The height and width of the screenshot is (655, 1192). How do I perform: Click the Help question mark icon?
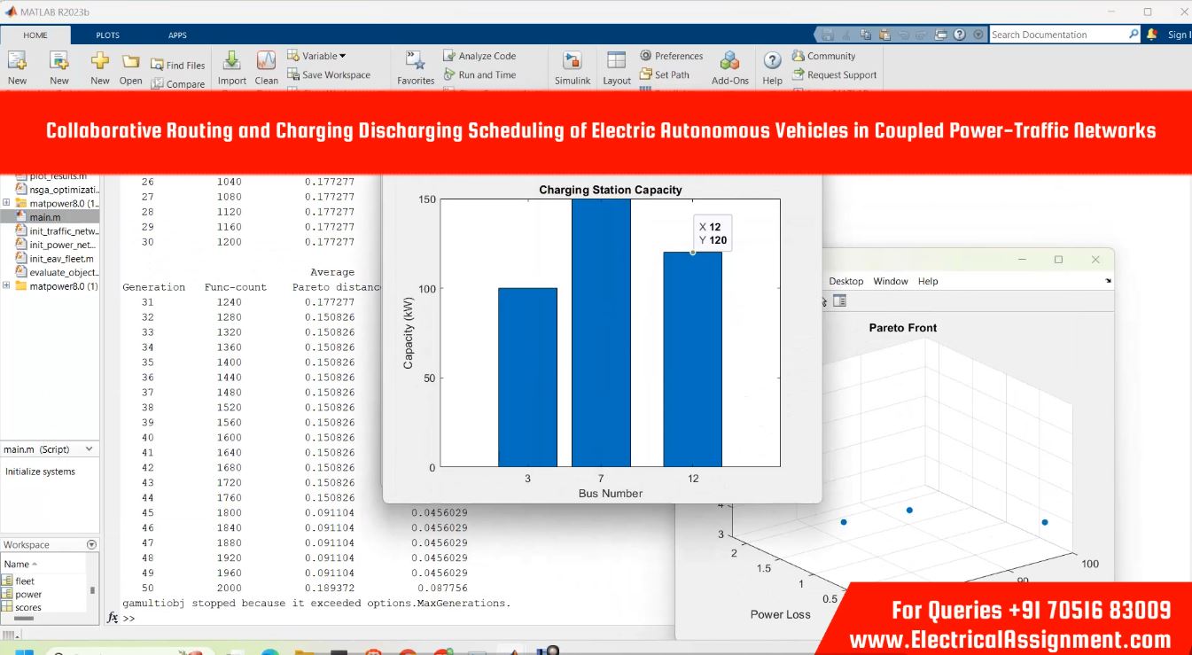point(772,61)
